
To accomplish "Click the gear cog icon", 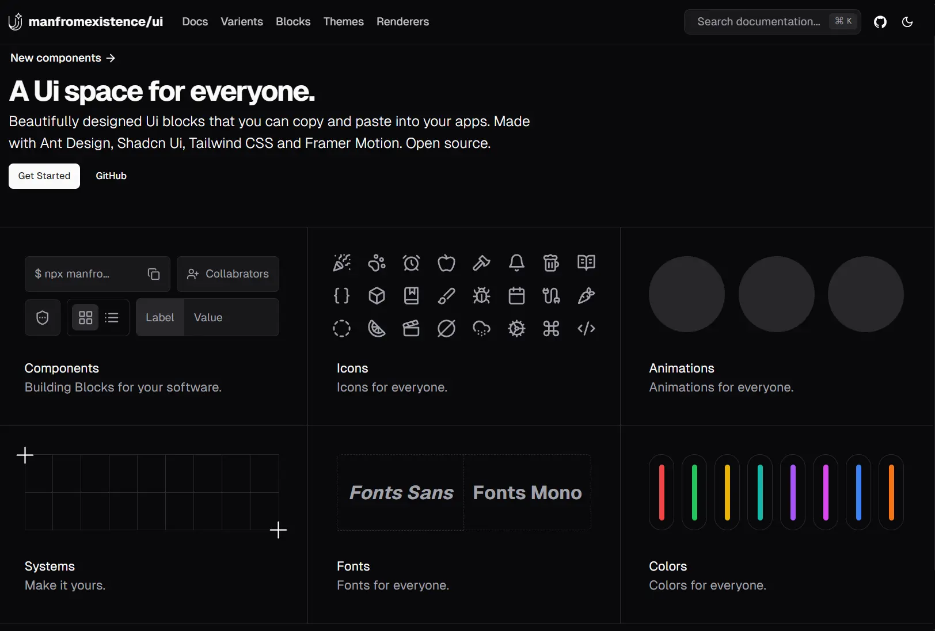I will point(516,329).
